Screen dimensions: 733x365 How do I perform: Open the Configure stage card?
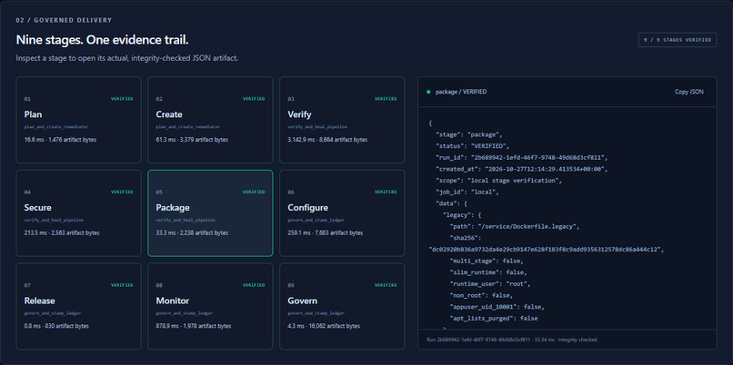click(x=342, y=213)
